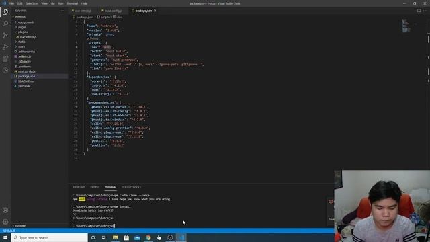Open Mail app from taskbar
The height and width of the screenshot is (242, 430).
click(x=137, y=237)
